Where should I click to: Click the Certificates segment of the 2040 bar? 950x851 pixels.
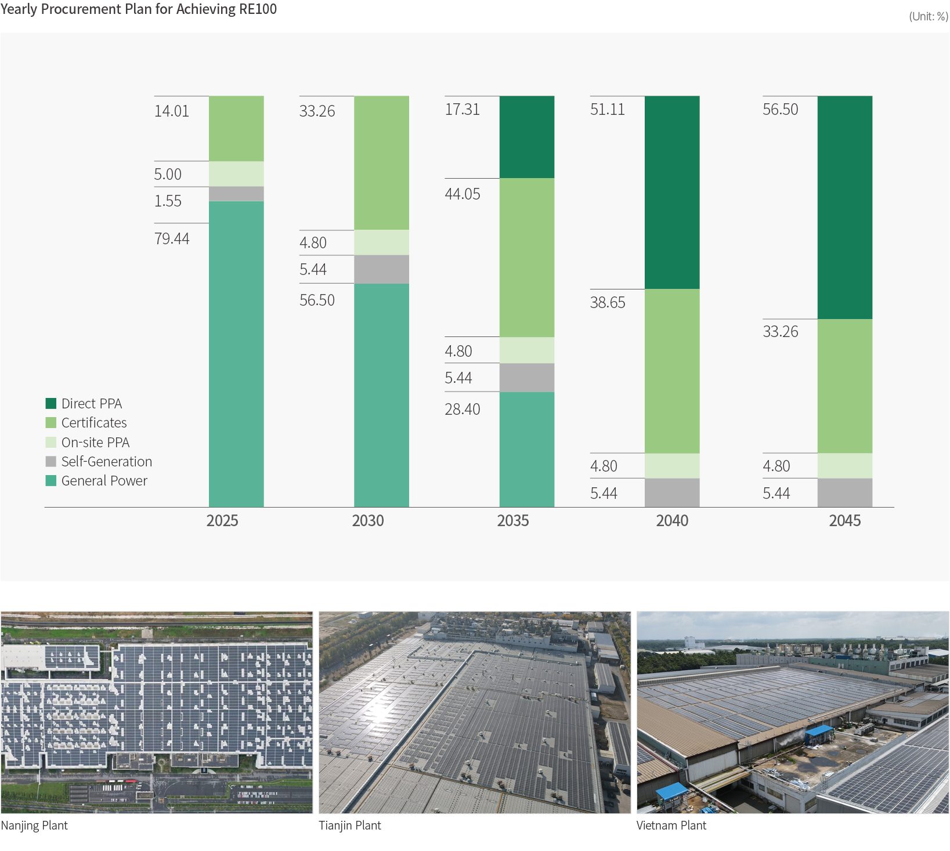(x=672, y=371)
